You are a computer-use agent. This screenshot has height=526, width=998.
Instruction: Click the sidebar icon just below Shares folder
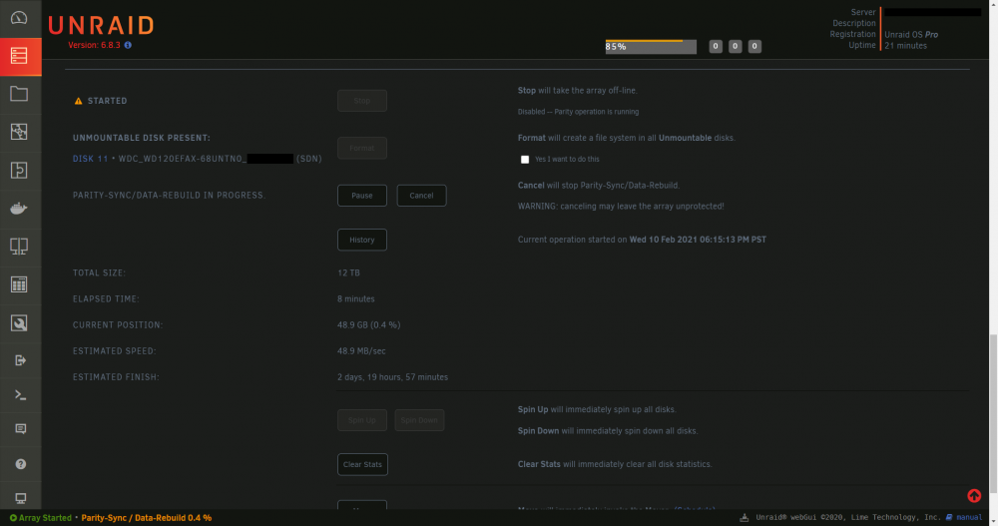[x=19, y=132]
